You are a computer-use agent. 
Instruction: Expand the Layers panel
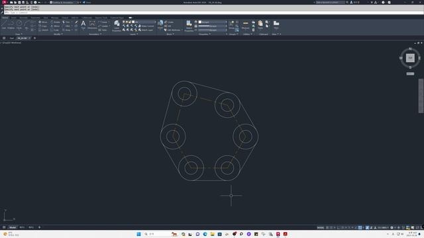click(133, 34)
